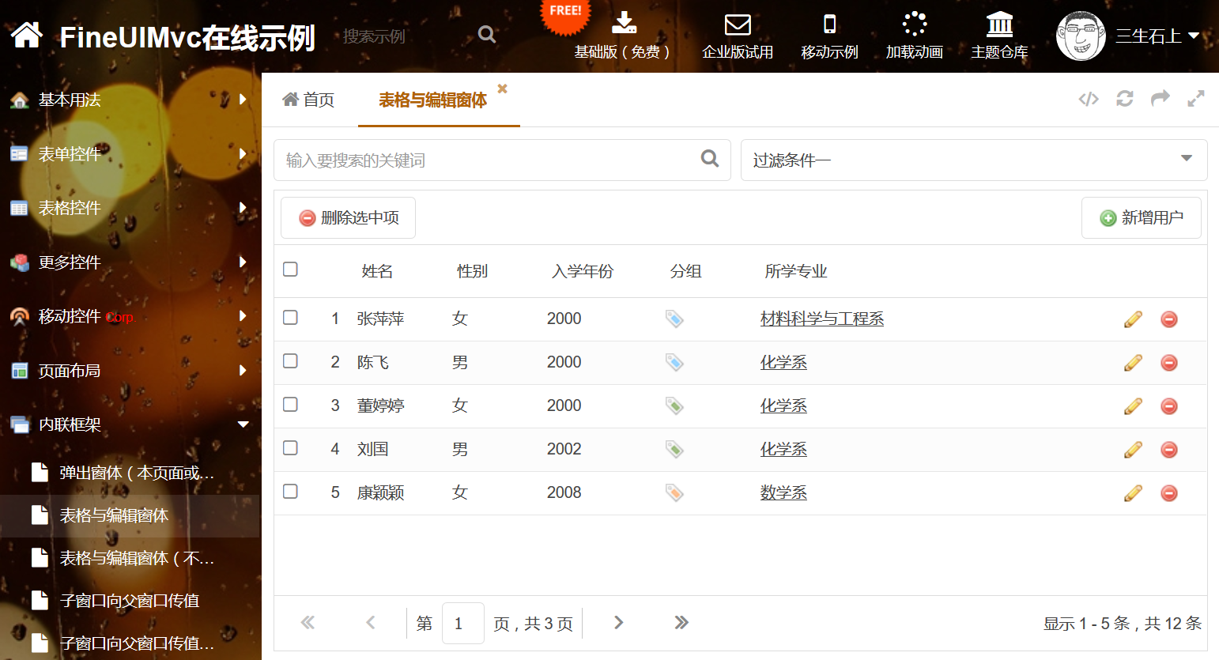
Task: Click the fullscreen expand icon
Action: click(x=1195, y=99)
